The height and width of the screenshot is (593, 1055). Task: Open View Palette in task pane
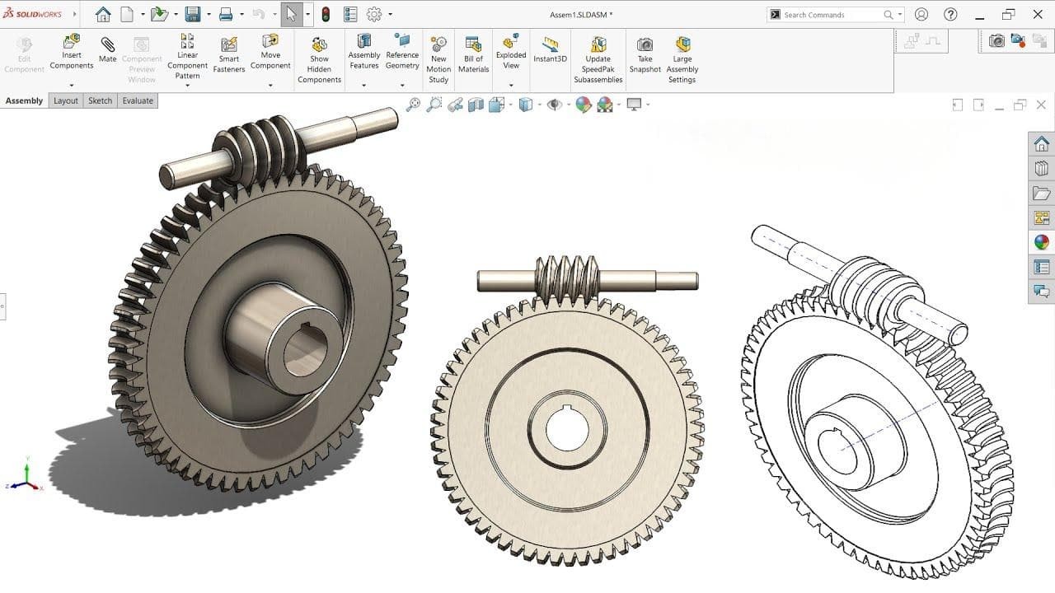[1042, 217]
